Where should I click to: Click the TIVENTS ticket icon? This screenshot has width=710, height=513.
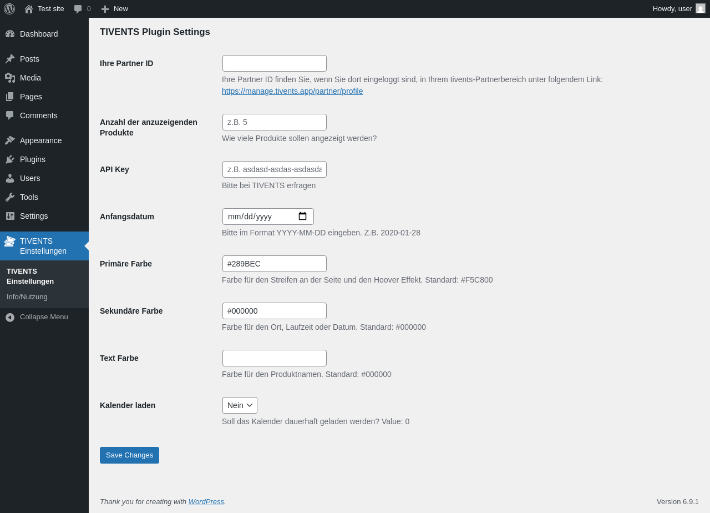pyautogui.click(x=10, y=242)
